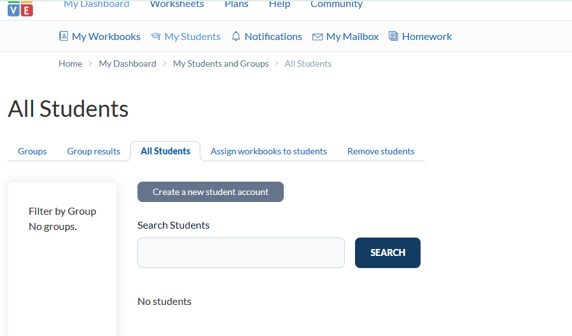Switch to the Groups tab
This screenshot has width=572, height=336.
pos(32,151)
